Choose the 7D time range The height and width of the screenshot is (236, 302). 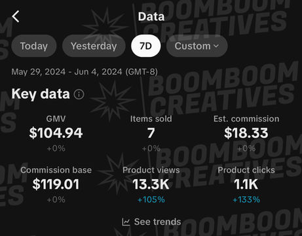tap(146, 46)
